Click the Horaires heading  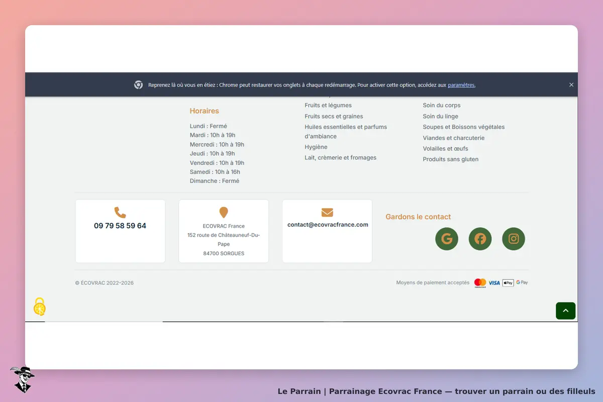click(205, 111)
